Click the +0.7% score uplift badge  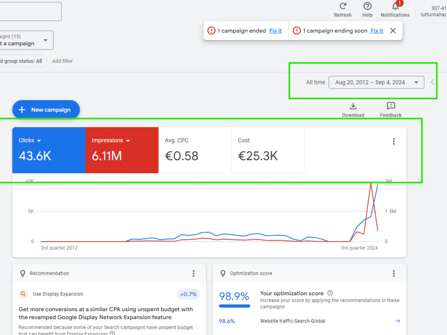[x=188, y=294]
